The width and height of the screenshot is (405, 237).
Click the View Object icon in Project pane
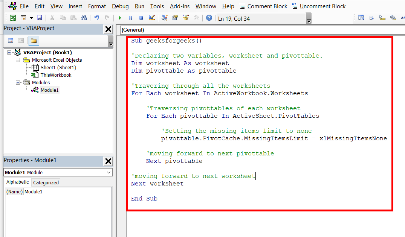coord(21,41)
